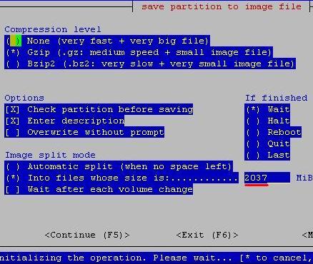Click the split size field showing 2037
This screenshot has height=264, width=313.
[267, 178]
